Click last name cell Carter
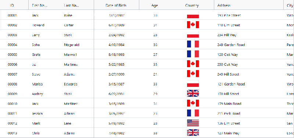This screenshot has width=294, height=138. pos(69,25)
